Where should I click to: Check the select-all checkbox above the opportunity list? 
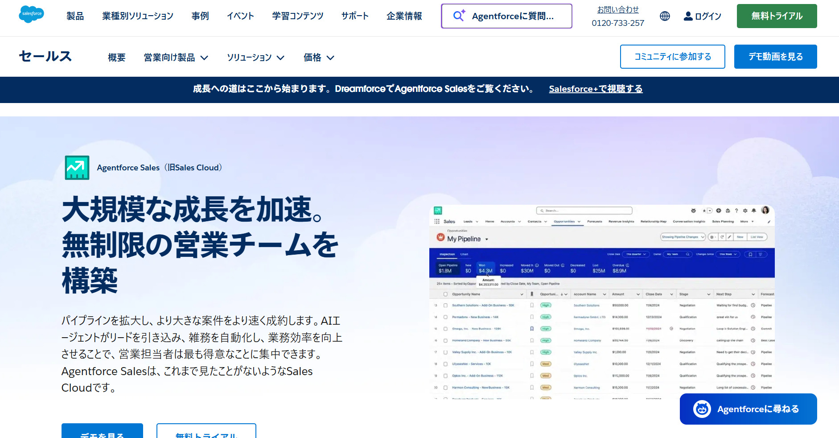coord(446,294)
